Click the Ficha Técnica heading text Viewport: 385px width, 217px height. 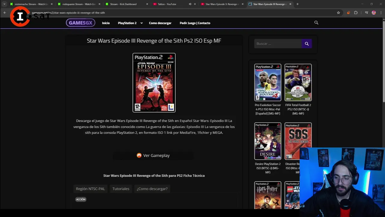point(154,175)
